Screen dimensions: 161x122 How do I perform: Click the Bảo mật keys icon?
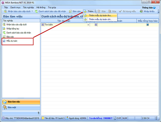(5, 107)
